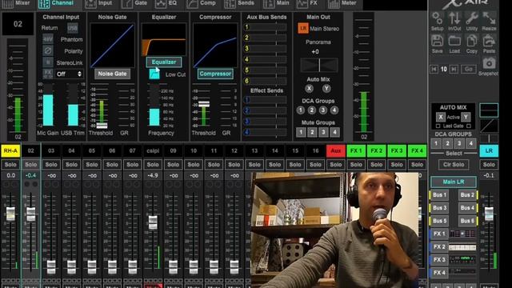Click the Save floppy disk icon

coord(438,41)
